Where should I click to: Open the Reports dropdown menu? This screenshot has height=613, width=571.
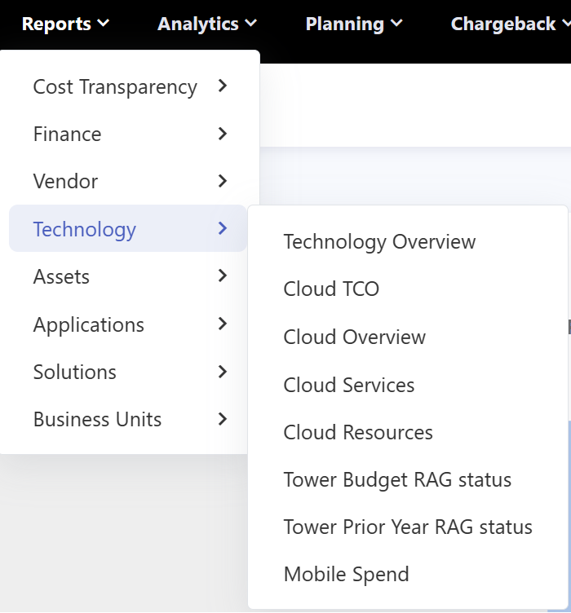(65, 24)
